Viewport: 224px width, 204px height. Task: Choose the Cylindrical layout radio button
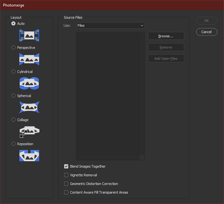point(13,71)
